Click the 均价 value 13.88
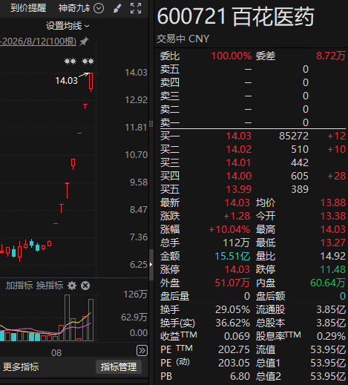Viewport: 348px width, 385px height. (333, 203)
